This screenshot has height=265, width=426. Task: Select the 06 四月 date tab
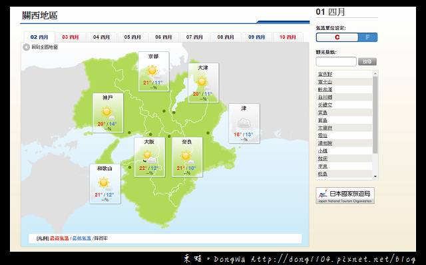click(x=164, y=37)
